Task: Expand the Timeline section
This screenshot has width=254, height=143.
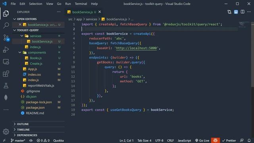Action: tap(39, 129)
